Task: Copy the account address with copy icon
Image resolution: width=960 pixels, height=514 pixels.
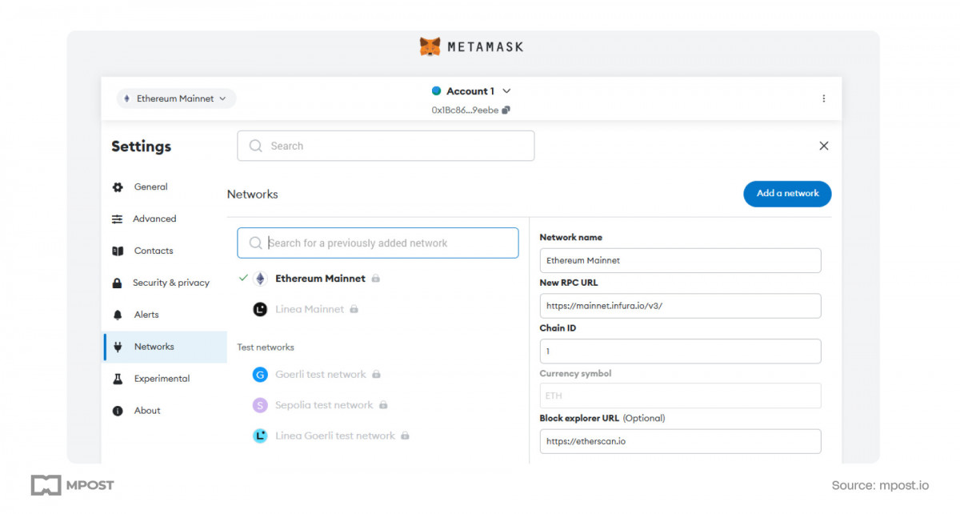Action: click(x=506, y=110)
